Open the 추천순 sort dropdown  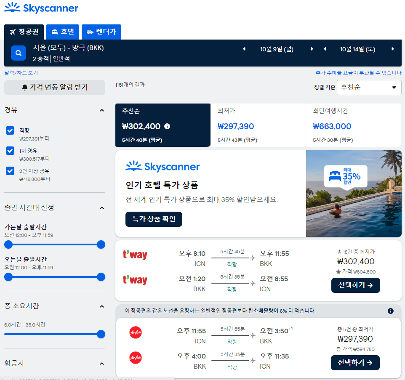[x=369, y=88]
